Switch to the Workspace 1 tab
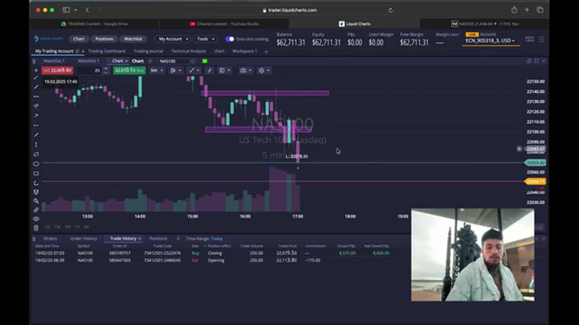 pos(245,51)
